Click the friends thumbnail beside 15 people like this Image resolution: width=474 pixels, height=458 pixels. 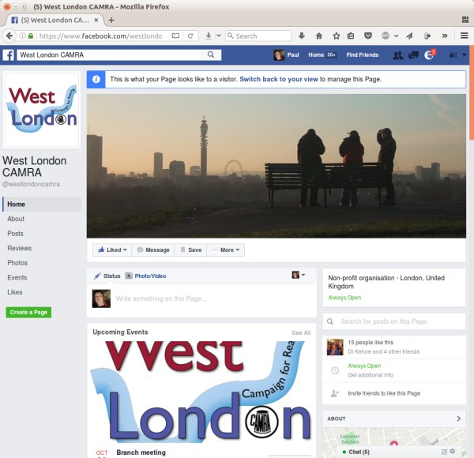(x=335, y=347)
